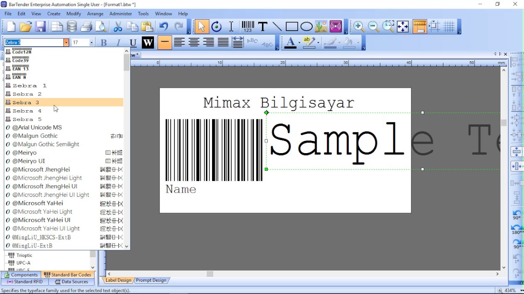Select the text cursor tool
Screen dimensions: 524x294
pos(231,27)
